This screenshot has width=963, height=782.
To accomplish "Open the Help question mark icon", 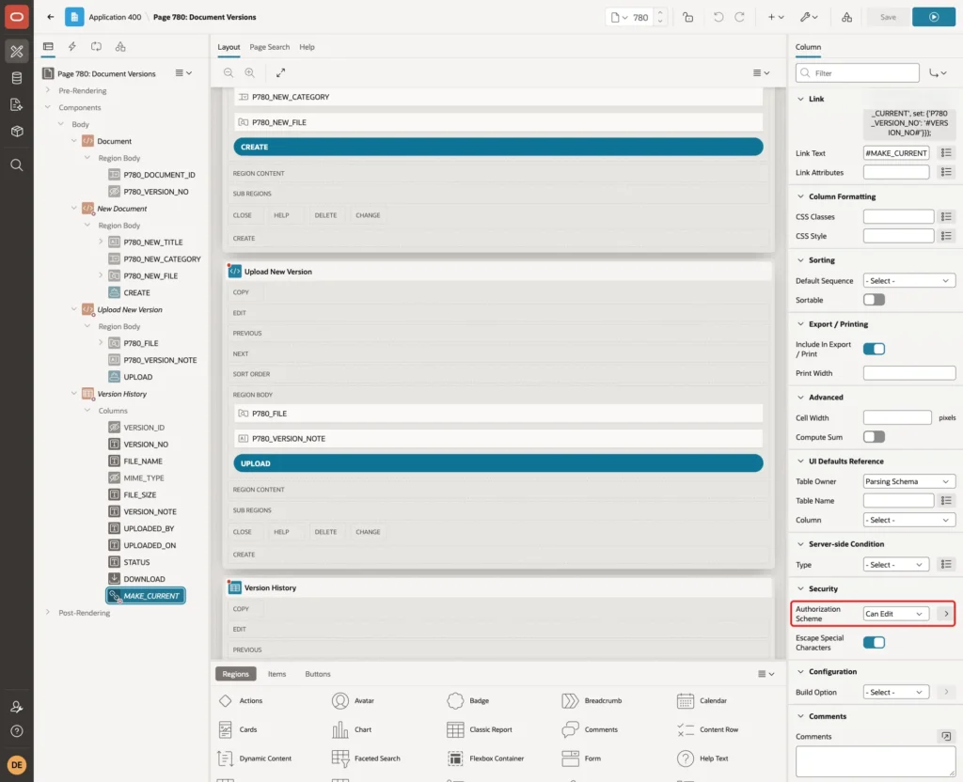I will (x=17, y=731).
